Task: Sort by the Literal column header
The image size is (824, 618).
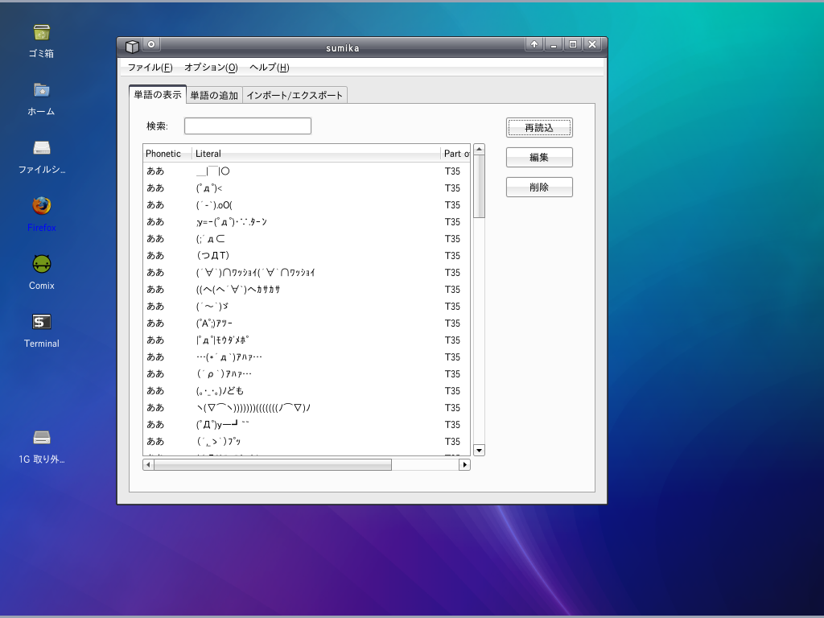Action: pyautogui.click(x=315, y=154)
